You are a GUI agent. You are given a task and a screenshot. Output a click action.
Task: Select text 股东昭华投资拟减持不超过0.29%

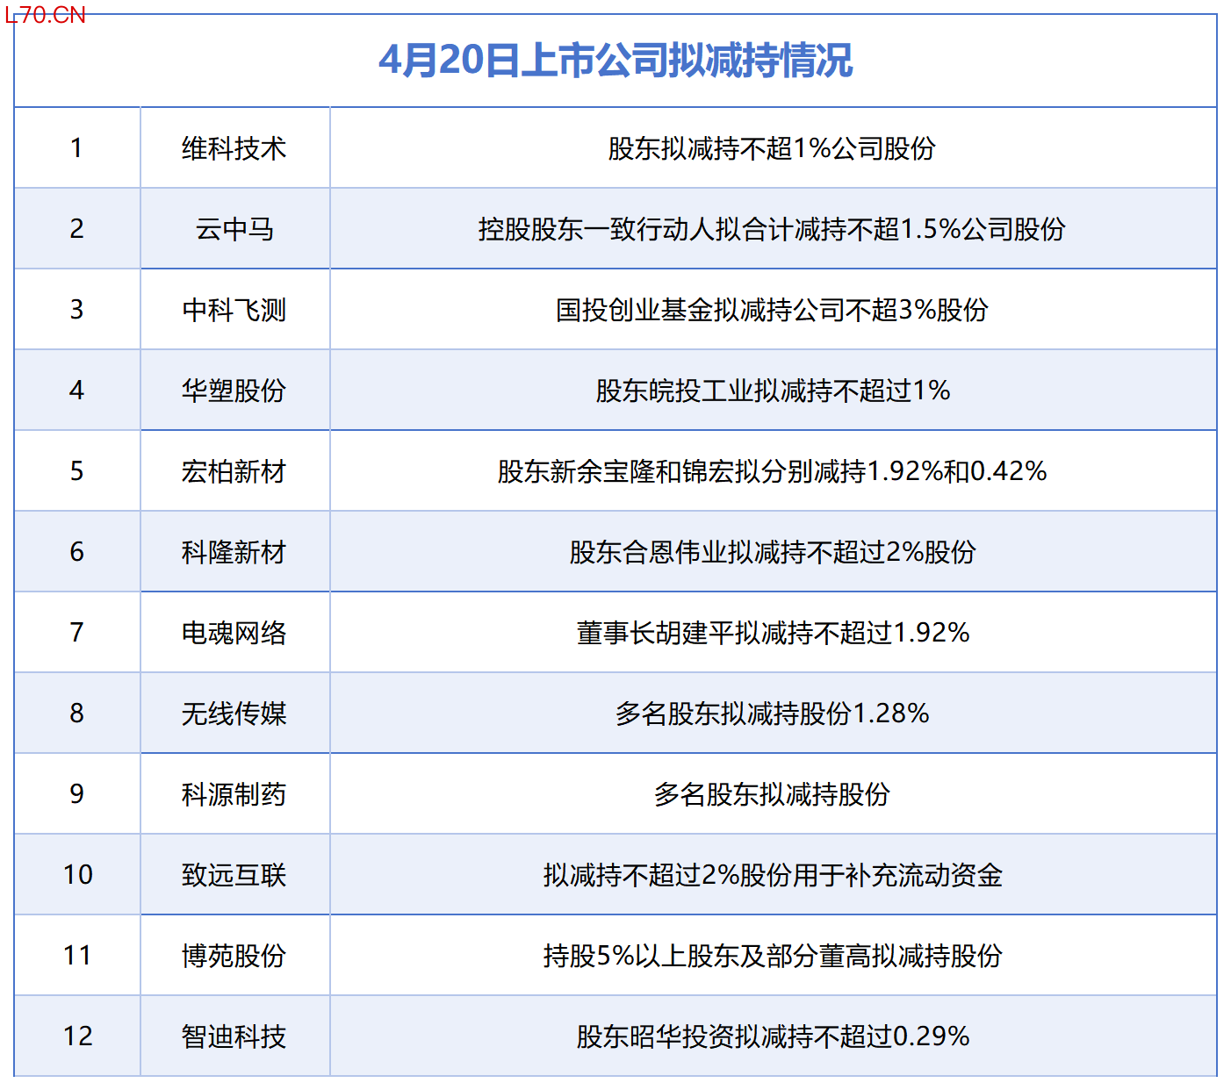click(772, 1036)
